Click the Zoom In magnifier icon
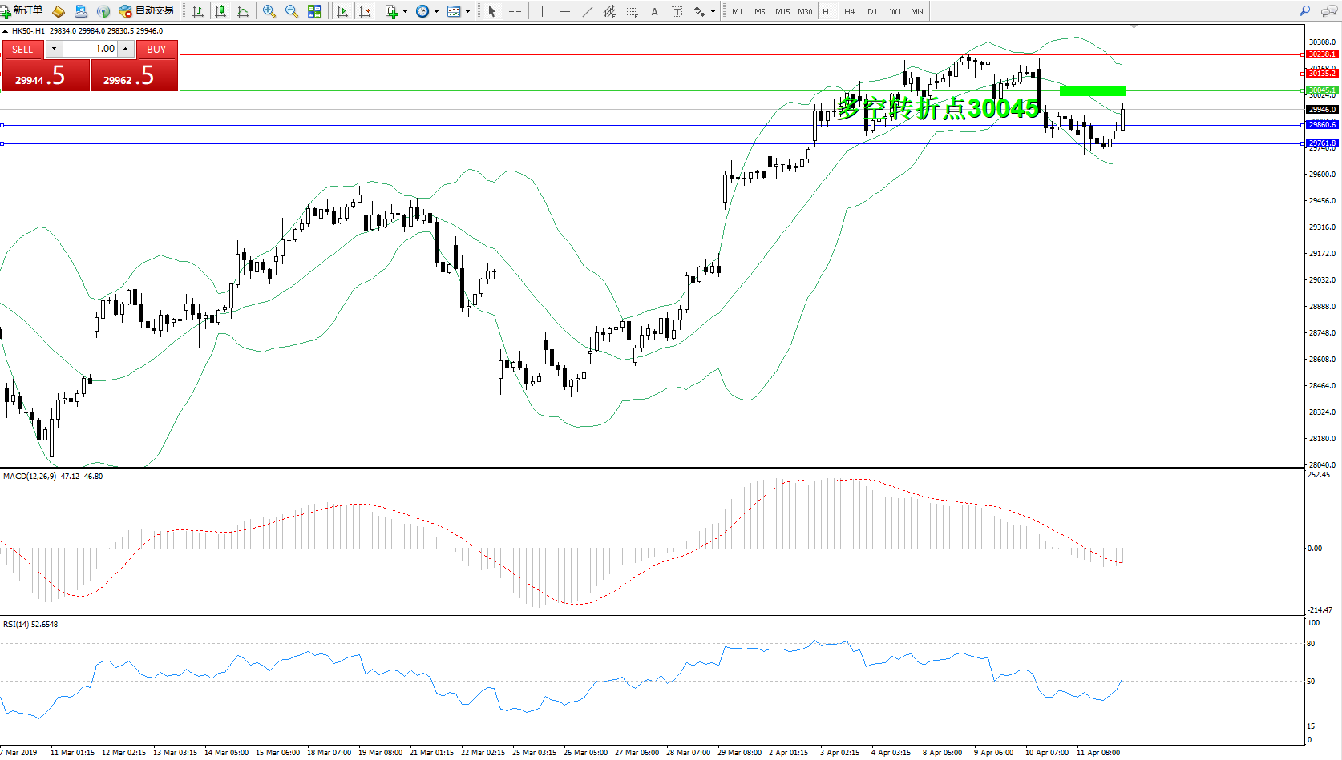This screenshot has height=760, width=1342. click(x=269, y=11)
